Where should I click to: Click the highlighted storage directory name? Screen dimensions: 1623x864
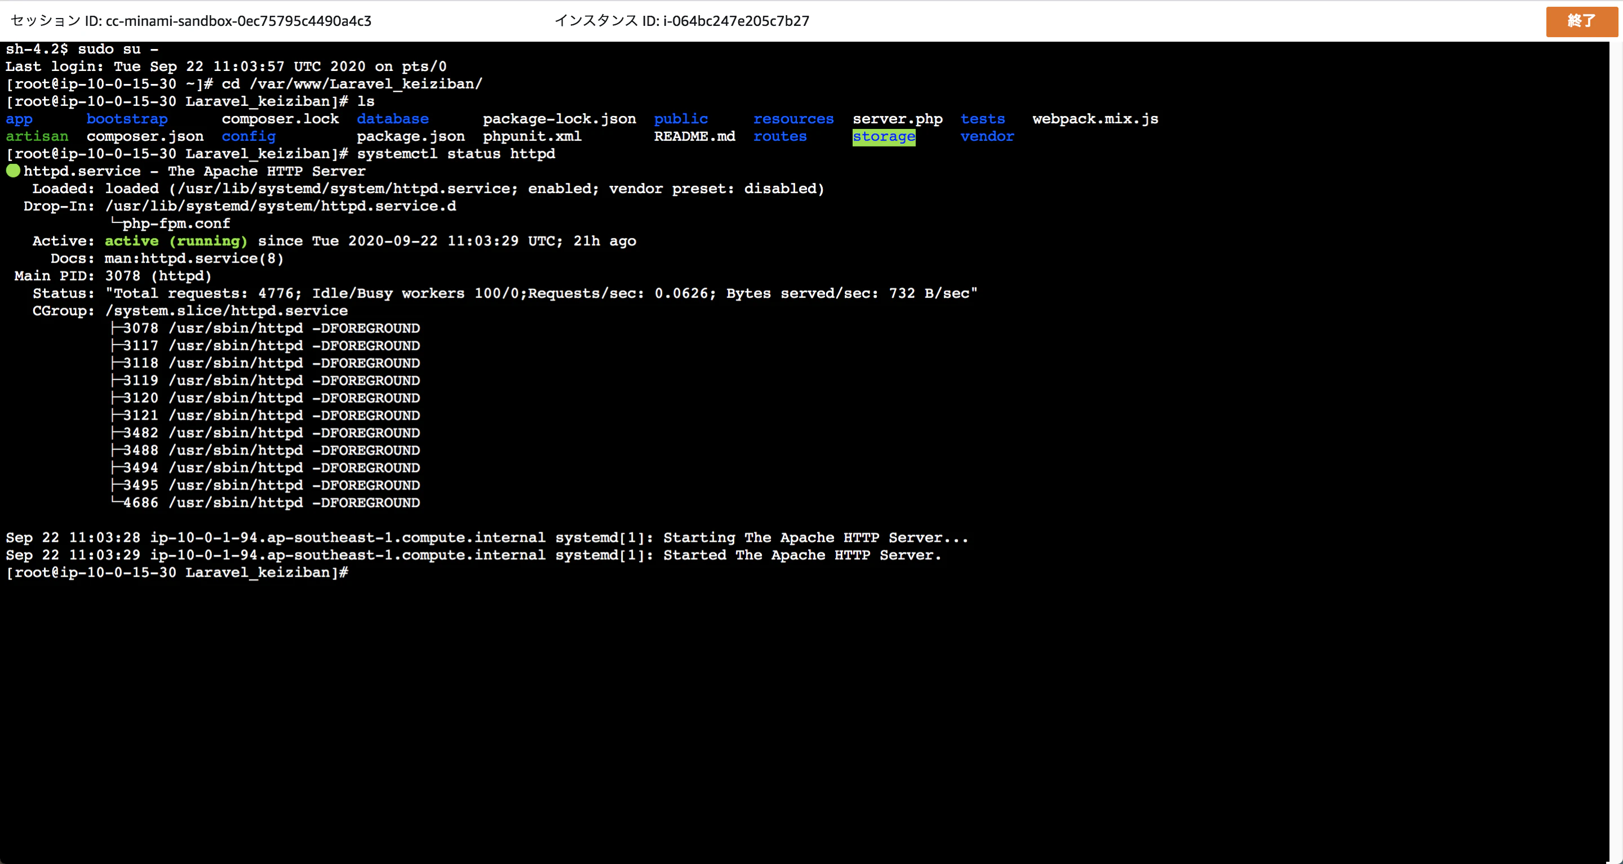point(883,137)
